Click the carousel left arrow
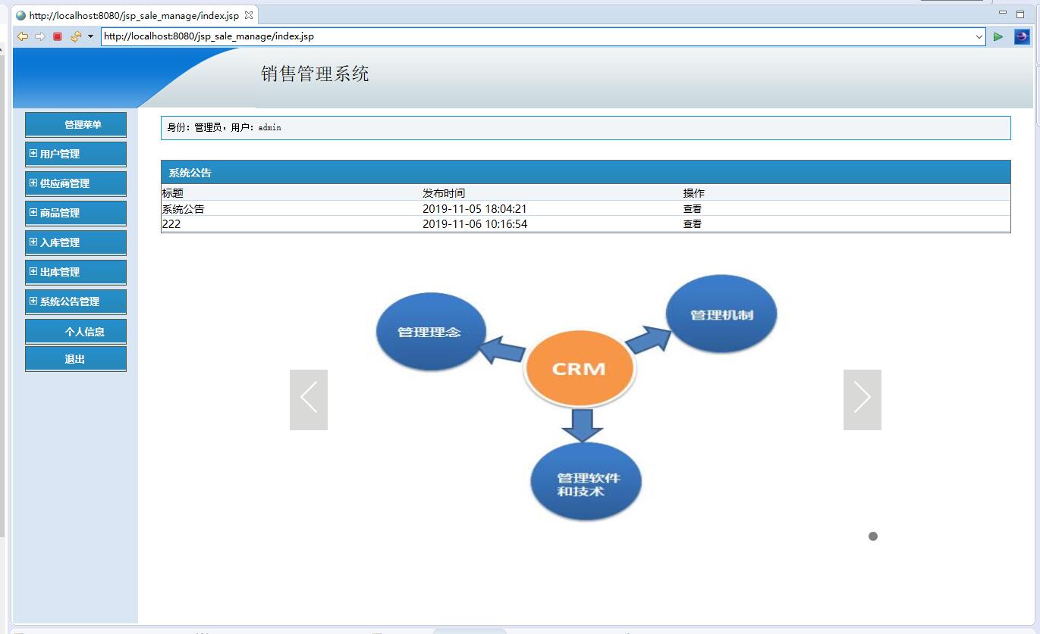The height and width of the screenshot is (634, 1040). [x=308, y=398]
